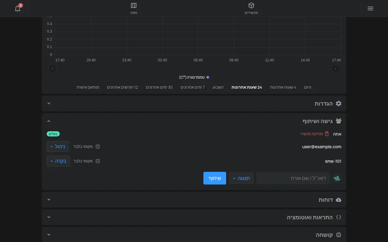Click the התראות ואוטומציה braces icon
Image resolution: width=388 pixels, height=242 pixels.
pyautogui.click(x=339, y=217)
